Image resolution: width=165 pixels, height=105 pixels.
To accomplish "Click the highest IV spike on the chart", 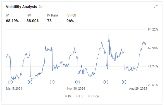I will [109, 34].
